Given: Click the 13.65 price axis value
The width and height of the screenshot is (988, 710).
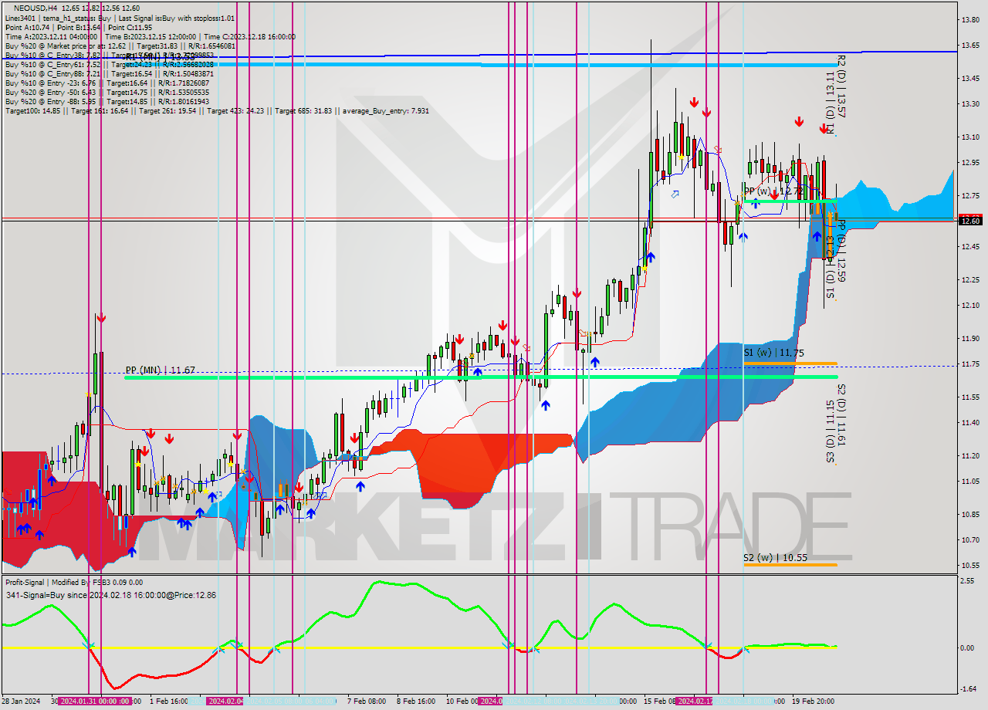Looking at the screenshot, I should (x=970, y=46).
